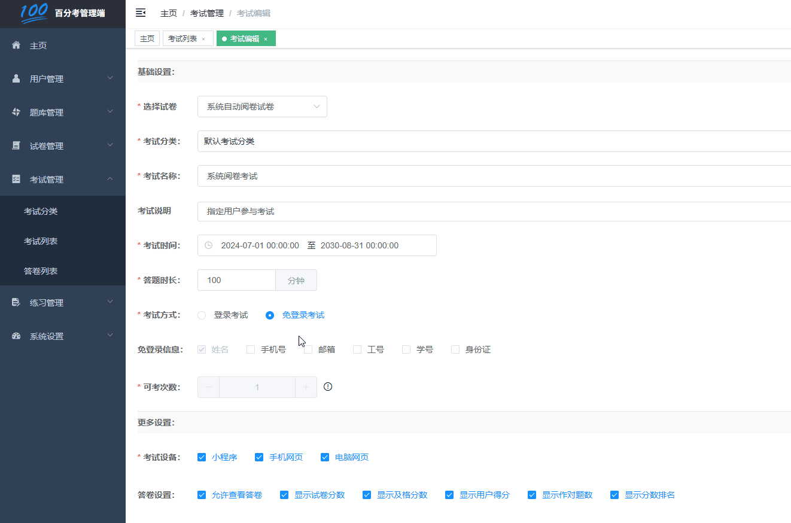This screenshot has width=791, height=523.
Task: Click the 试卷管理 document icon
Action: (x=15, y=145)
